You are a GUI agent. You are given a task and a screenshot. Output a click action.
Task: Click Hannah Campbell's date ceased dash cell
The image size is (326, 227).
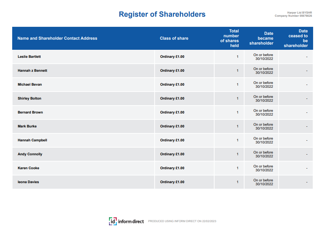coord(306,140)
